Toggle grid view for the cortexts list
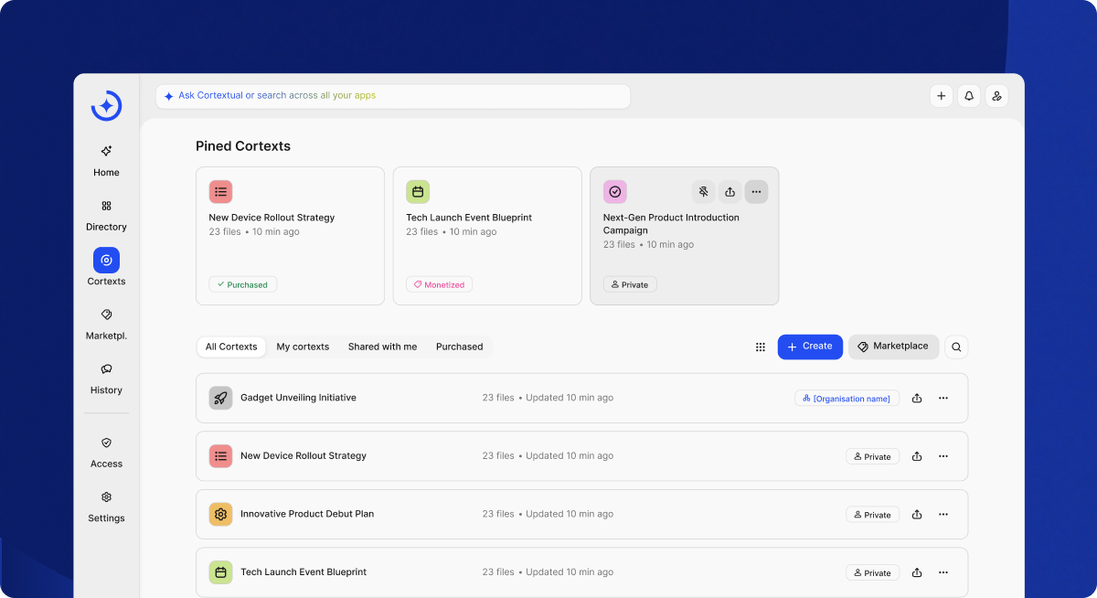Image resolution: width=1097 pixels, height=598 pixels. 760,347
